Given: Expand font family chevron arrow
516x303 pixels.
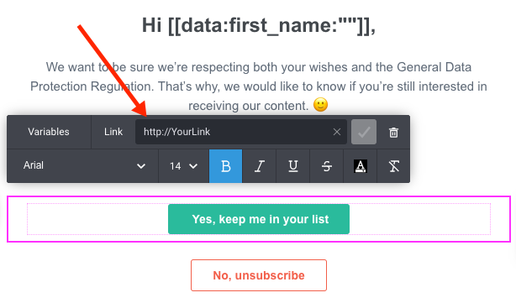Looking at the screenshot, I should point(141,166).
